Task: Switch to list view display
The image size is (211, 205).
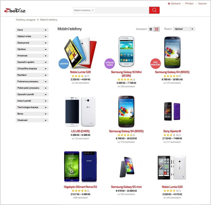Action: point(151,29)
